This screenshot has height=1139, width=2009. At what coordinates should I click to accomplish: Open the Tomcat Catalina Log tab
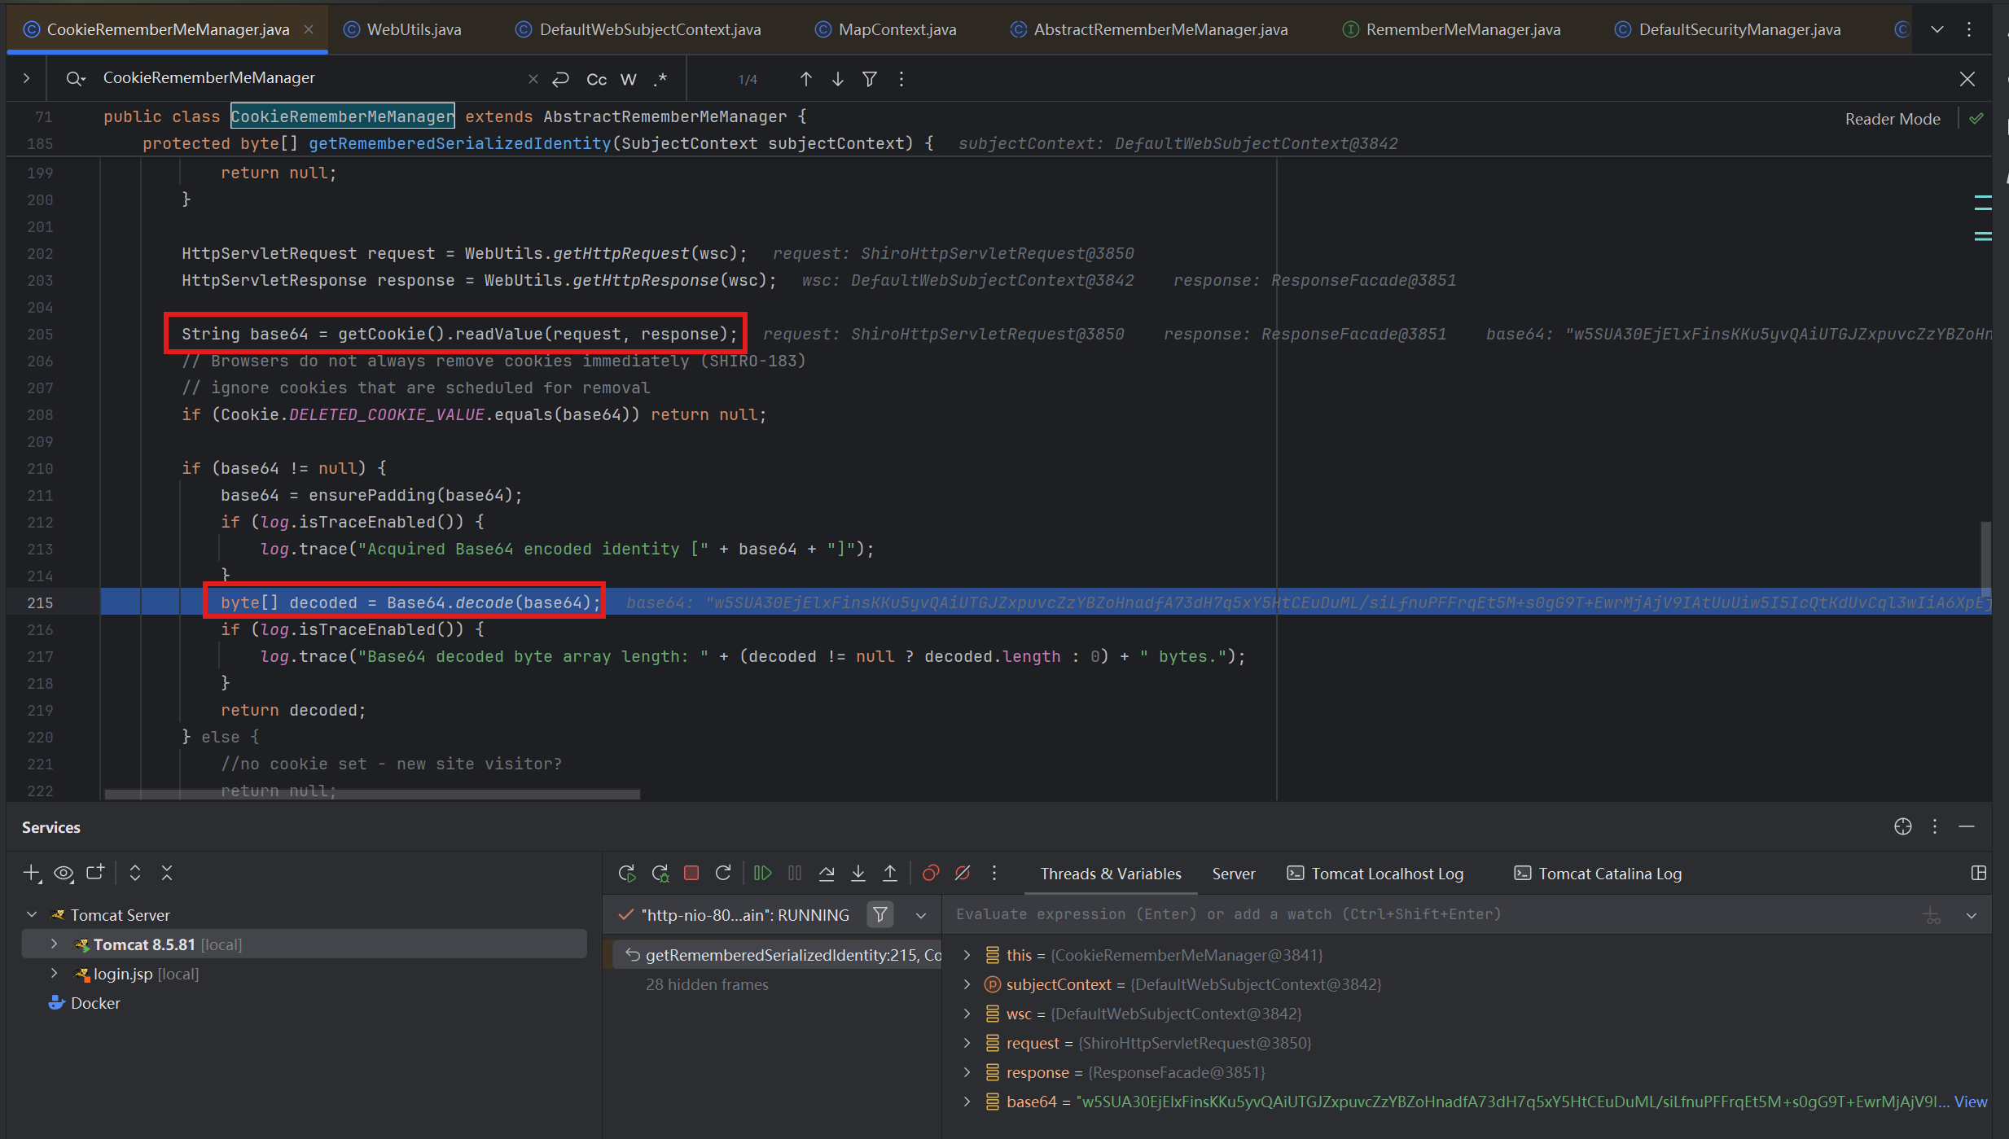[x=1609, y=874]
